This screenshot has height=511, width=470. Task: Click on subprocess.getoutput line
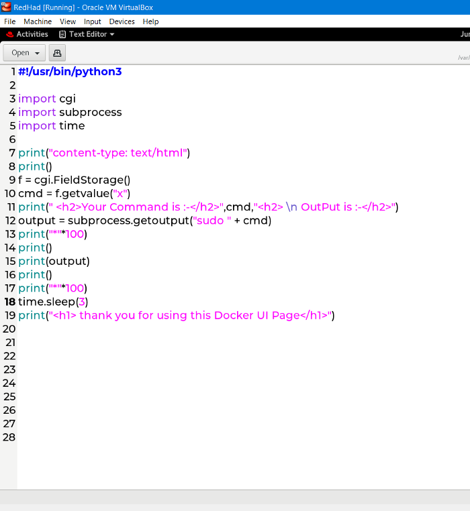coord(144,221)
